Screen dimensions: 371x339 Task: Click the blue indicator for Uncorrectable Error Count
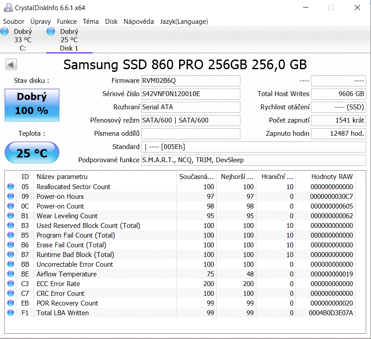[x=10, y=264]
